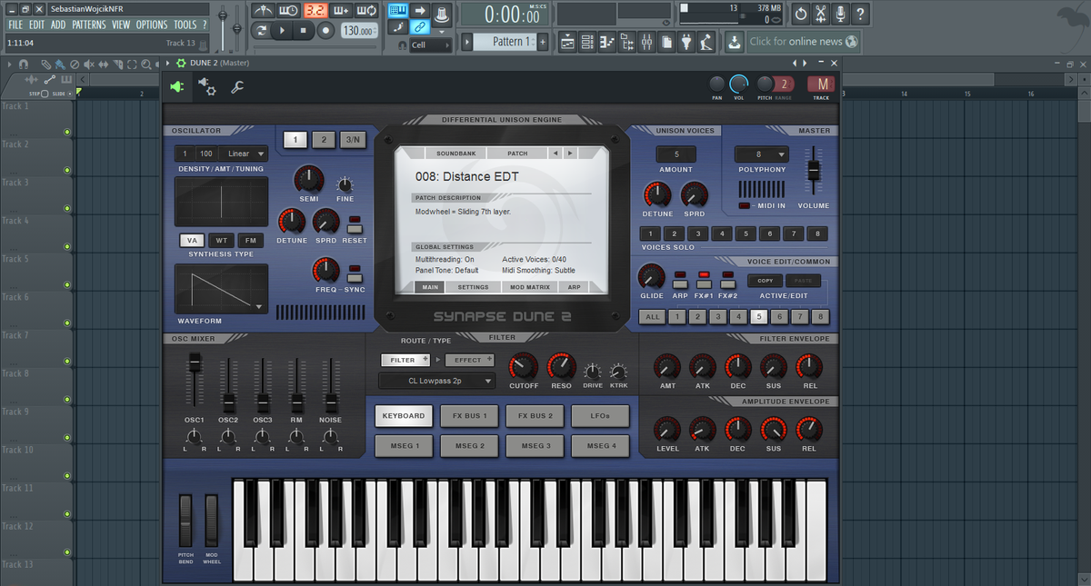Open the SOUNDBANK selector

455,153
